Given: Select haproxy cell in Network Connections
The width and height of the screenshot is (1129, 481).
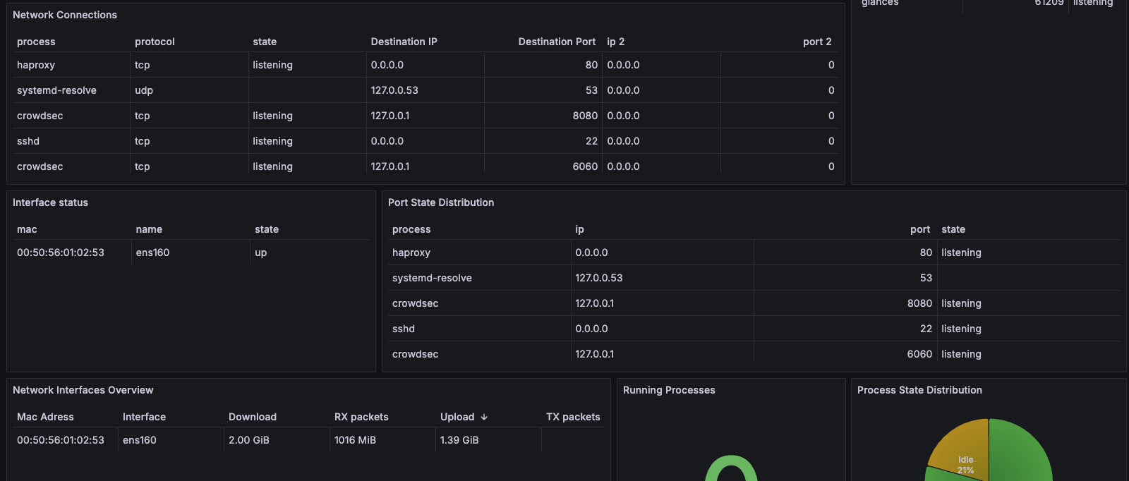Looking at the screenshot, I should pos(36,65).
